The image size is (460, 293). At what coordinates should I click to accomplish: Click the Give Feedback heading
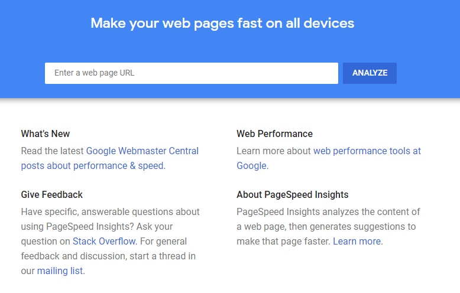coord(51,195)
